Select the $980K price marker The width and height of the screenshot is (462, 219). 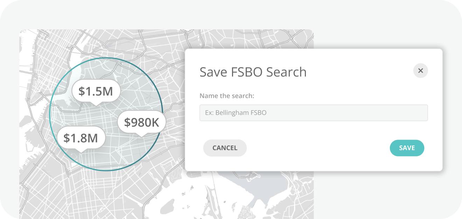pyautogui.click(x=141, y=122)
